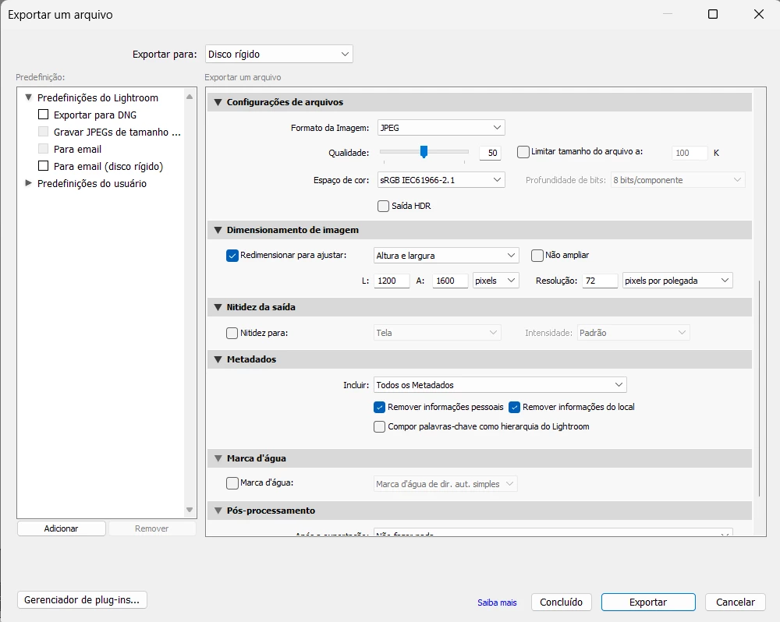Open the Saiba mais link
The width and height of the screenshot is (780, 622).
[x=497, y=603]
